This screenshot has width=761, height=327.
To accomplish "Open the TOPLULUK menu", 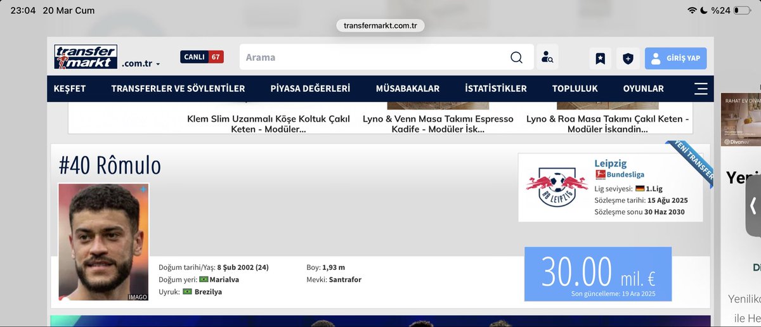I will [x=575, y=89].
